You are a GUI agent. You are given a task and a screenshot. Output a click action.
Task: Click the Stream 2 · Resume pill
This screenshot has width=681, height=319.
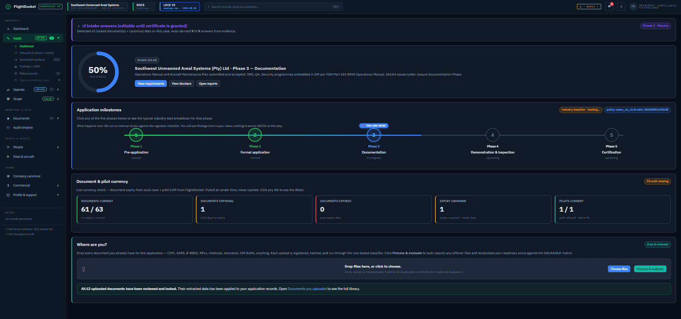tap(655, 26)
